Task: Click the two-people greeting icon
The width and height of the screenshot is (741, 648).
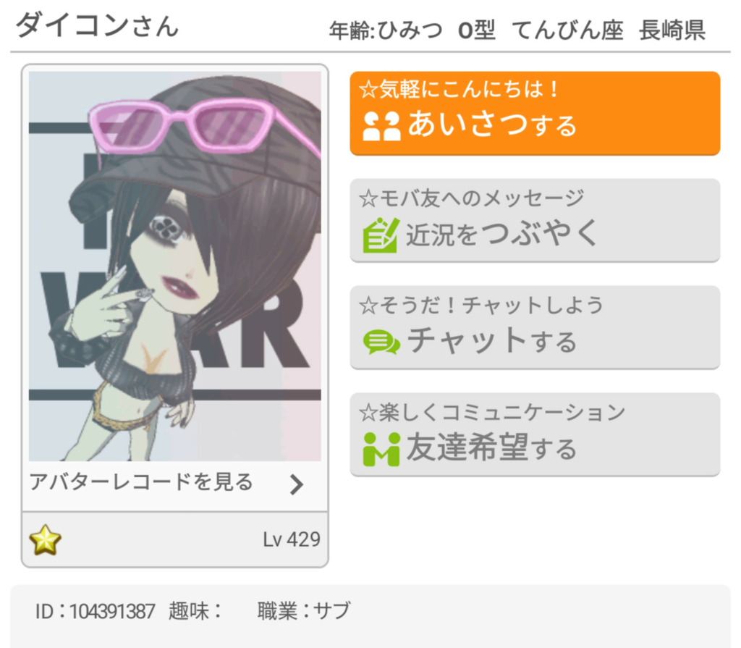Action: [x=381, y=126]
